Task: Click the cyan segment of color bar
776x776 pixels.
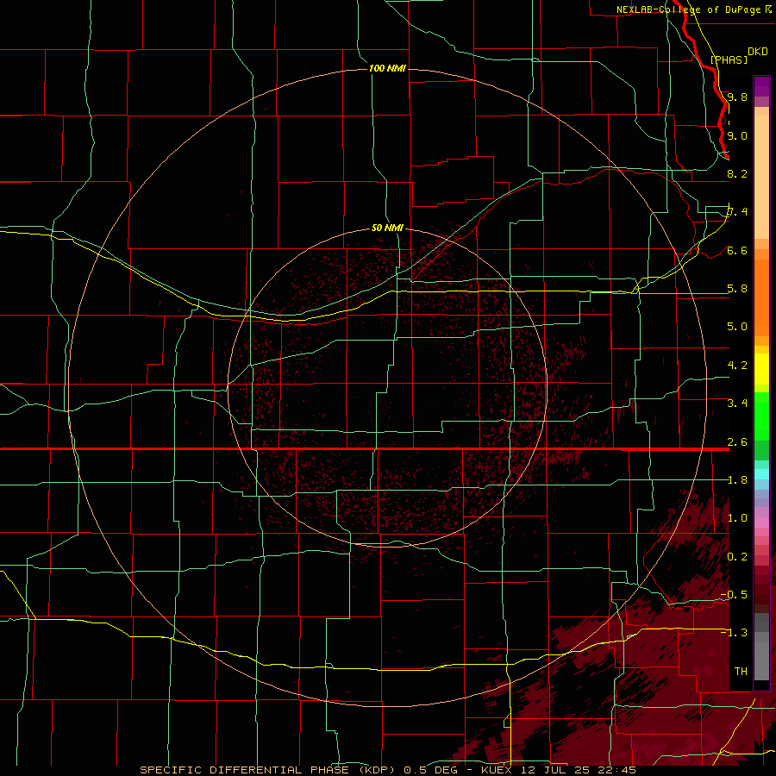Action: coord(761,474)
